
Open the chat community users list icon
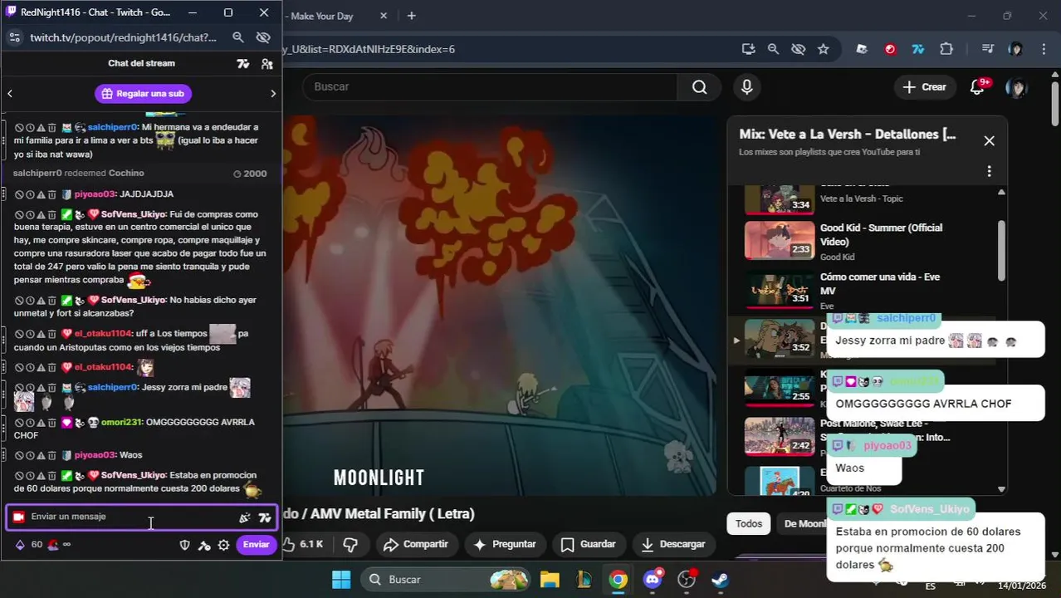tap(266, 64)
